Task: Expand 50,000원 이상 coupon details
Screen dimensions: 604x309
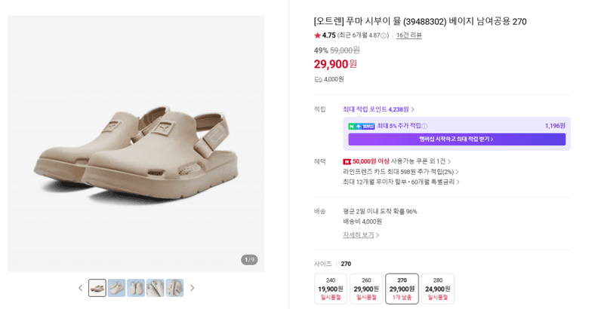Action: [x=397, y=161]
